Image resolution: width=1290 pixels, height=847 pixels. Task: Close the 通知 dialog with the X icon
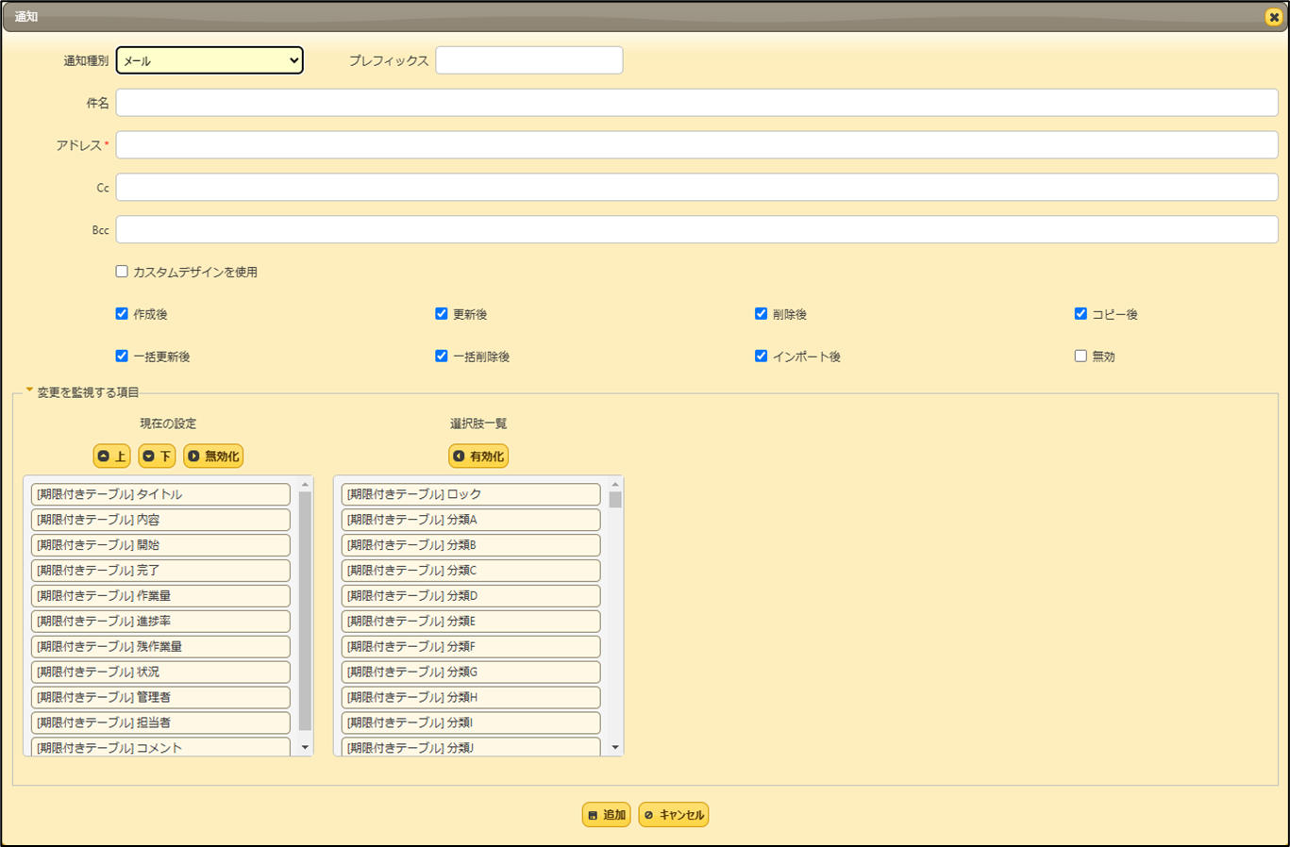coord(1273,17)
